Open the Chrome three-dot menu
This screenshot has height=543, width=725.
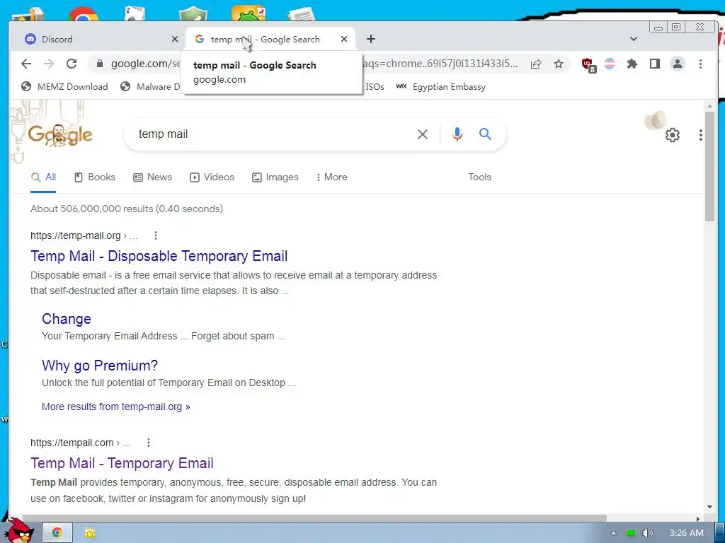point(700,64)
